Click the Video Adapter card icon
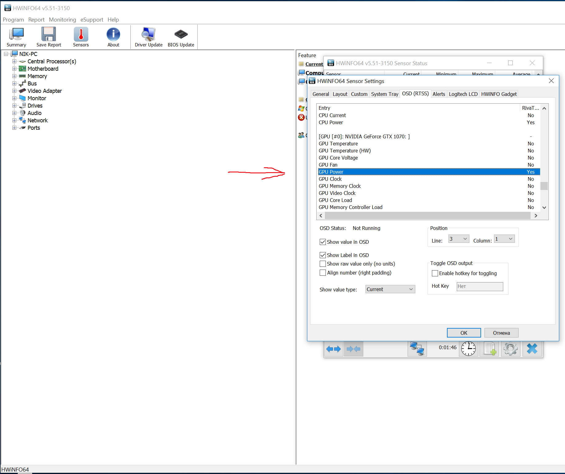Screen dimensions: 565x474 click(x=22, y=91)
